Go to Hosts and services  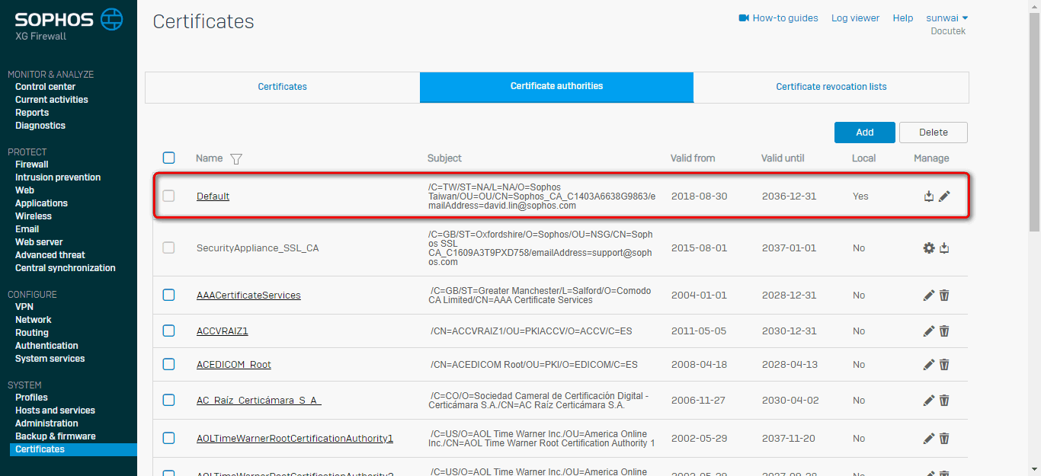pyautogui.click(x=55, y=411)
